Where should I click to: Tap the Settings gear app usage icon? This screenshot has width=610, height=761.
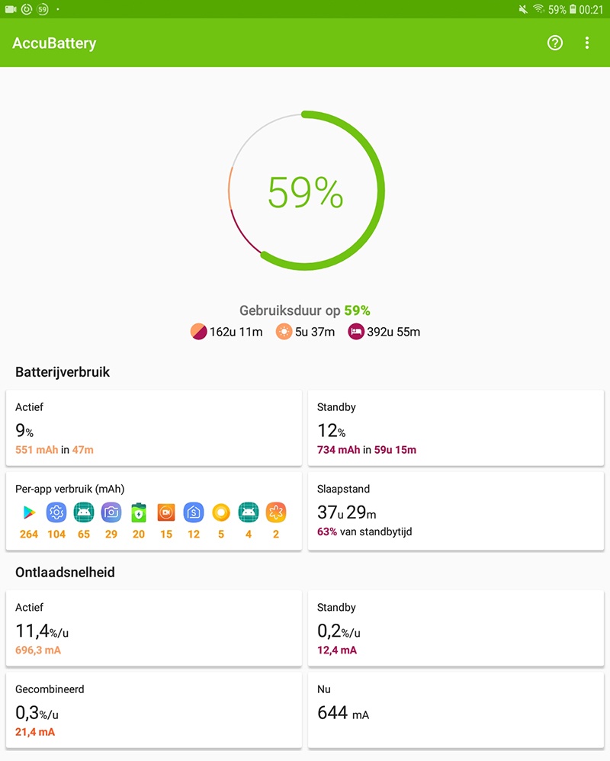56,512
